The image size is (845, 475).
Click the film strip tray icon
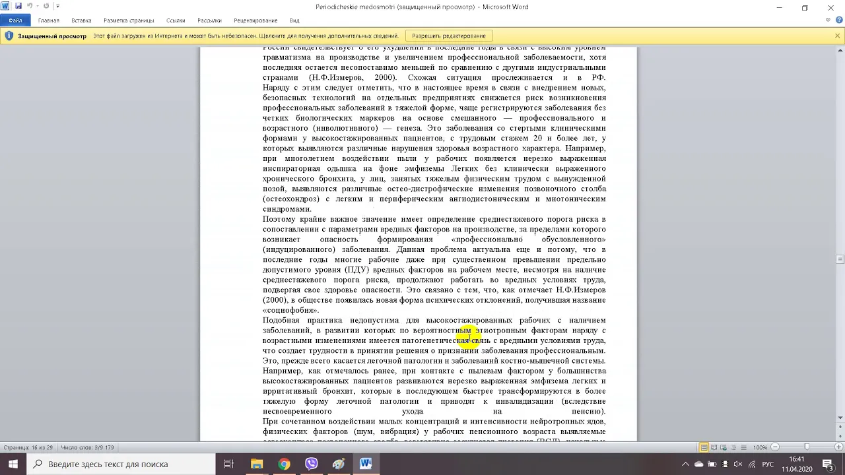tap(725, 464)
